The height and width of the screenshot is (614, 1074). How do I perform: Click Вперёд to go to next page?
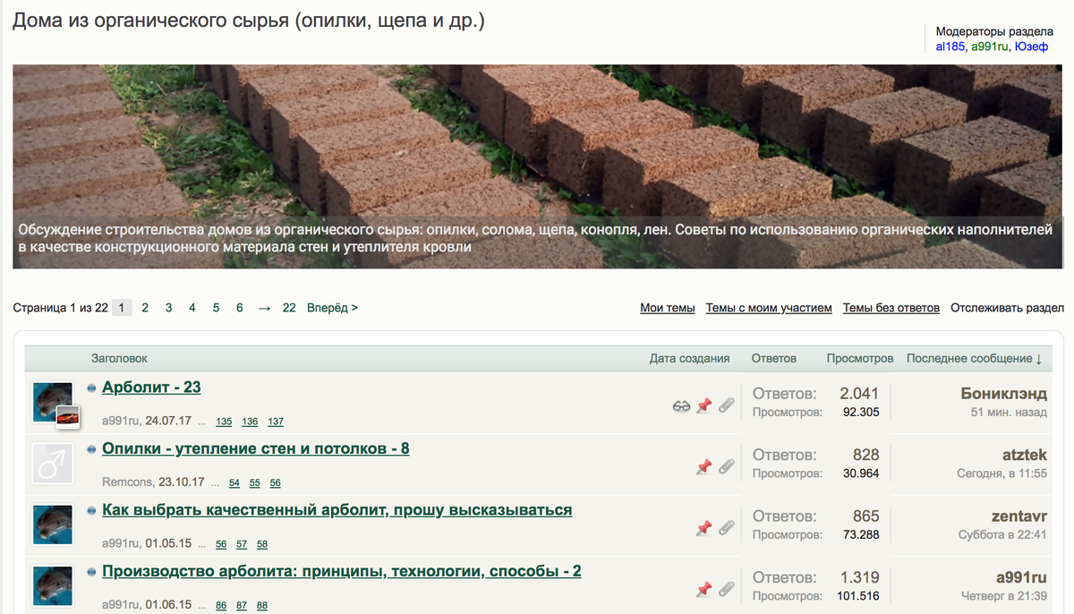(x=330, y=307)
